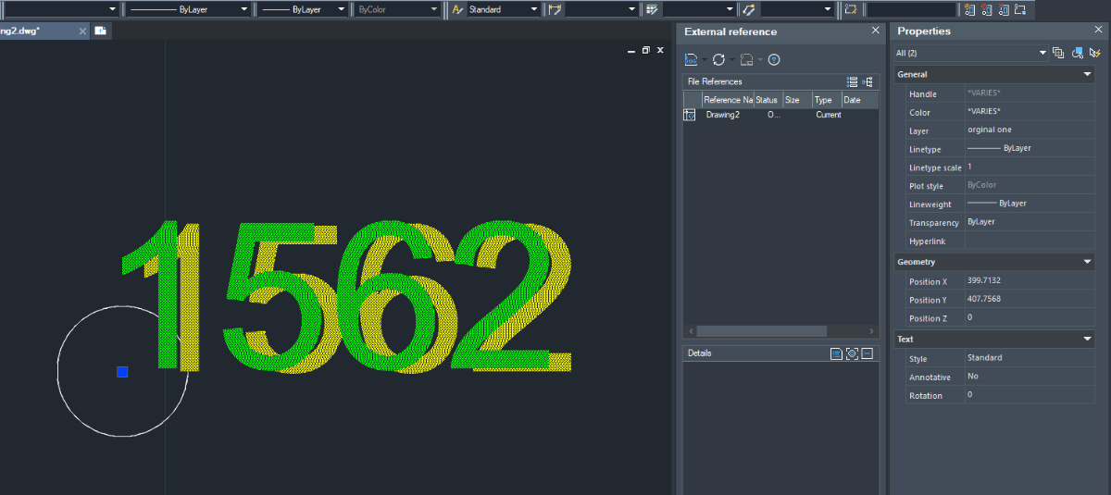Show Details view icon in Details panel

coord(837,353)
